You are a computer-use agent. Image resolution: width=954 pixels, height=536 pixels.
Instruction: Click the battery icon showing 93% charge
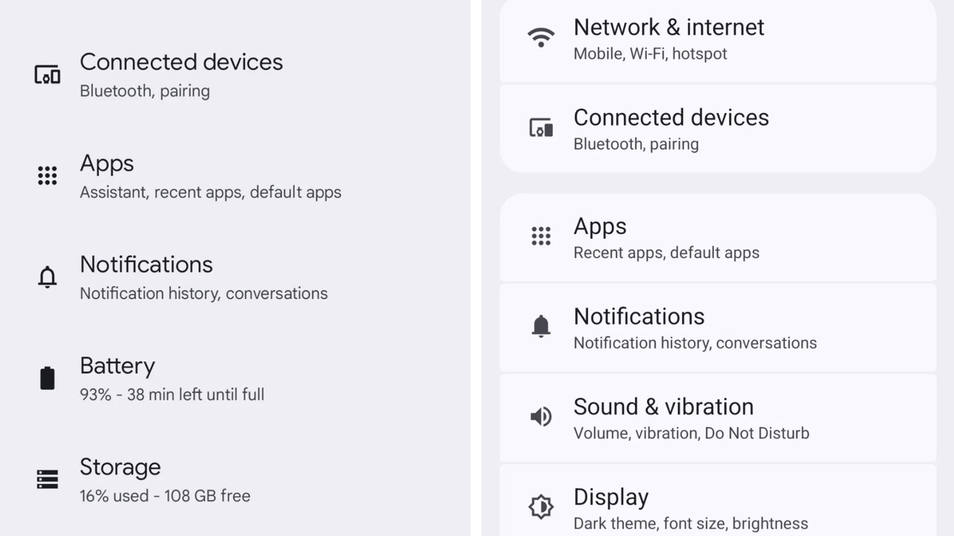click(x=47, y=378)
